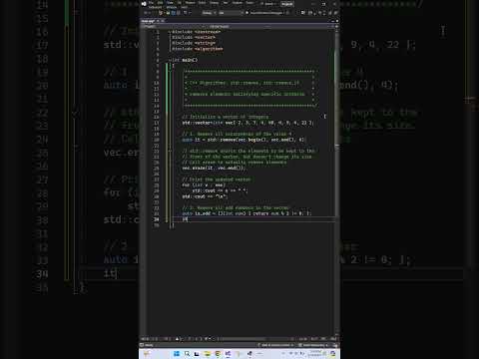Click the auto is_odd lambda line
Image resolution: width=479 pixels, height=359 pixels.
tap(246, 213)
